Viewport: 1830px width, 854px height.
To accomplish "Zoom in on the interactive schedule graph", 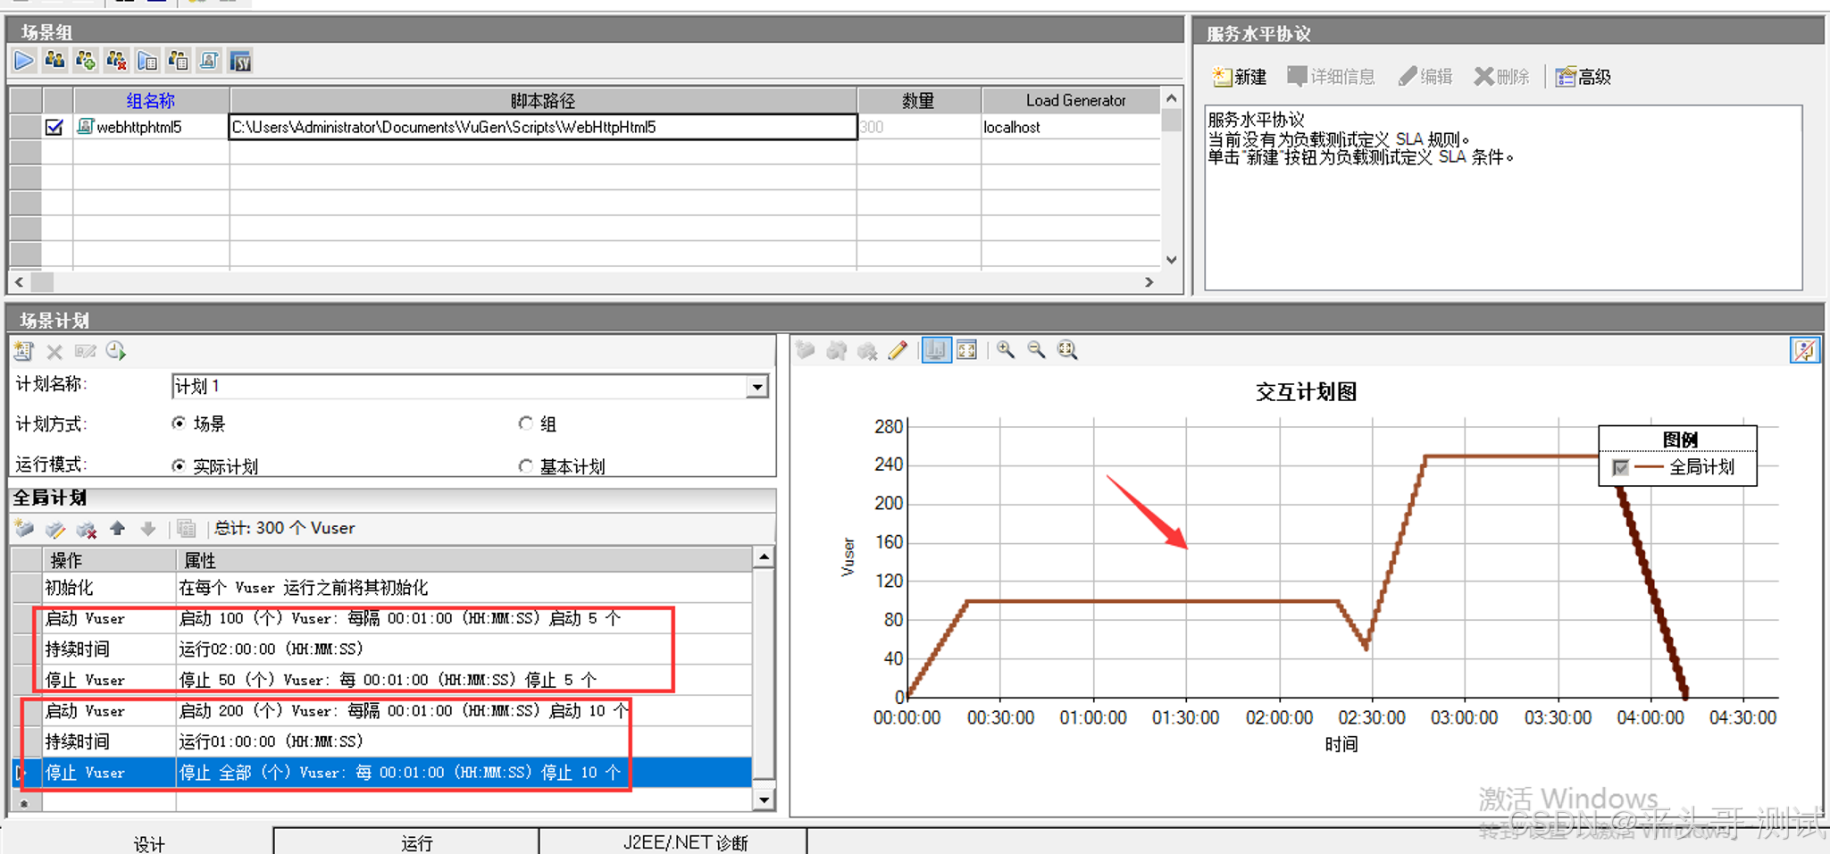I will tap(1006, 350).
